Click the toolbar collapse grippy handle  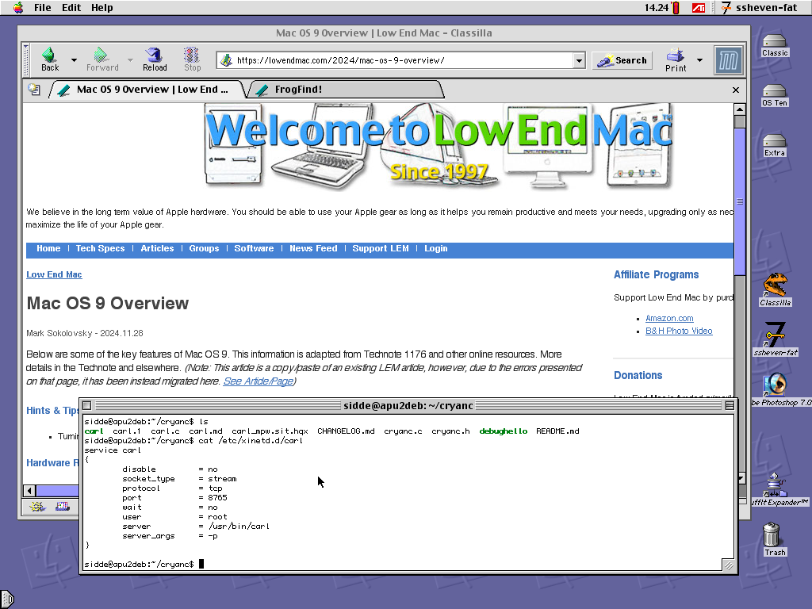[26, 60]
